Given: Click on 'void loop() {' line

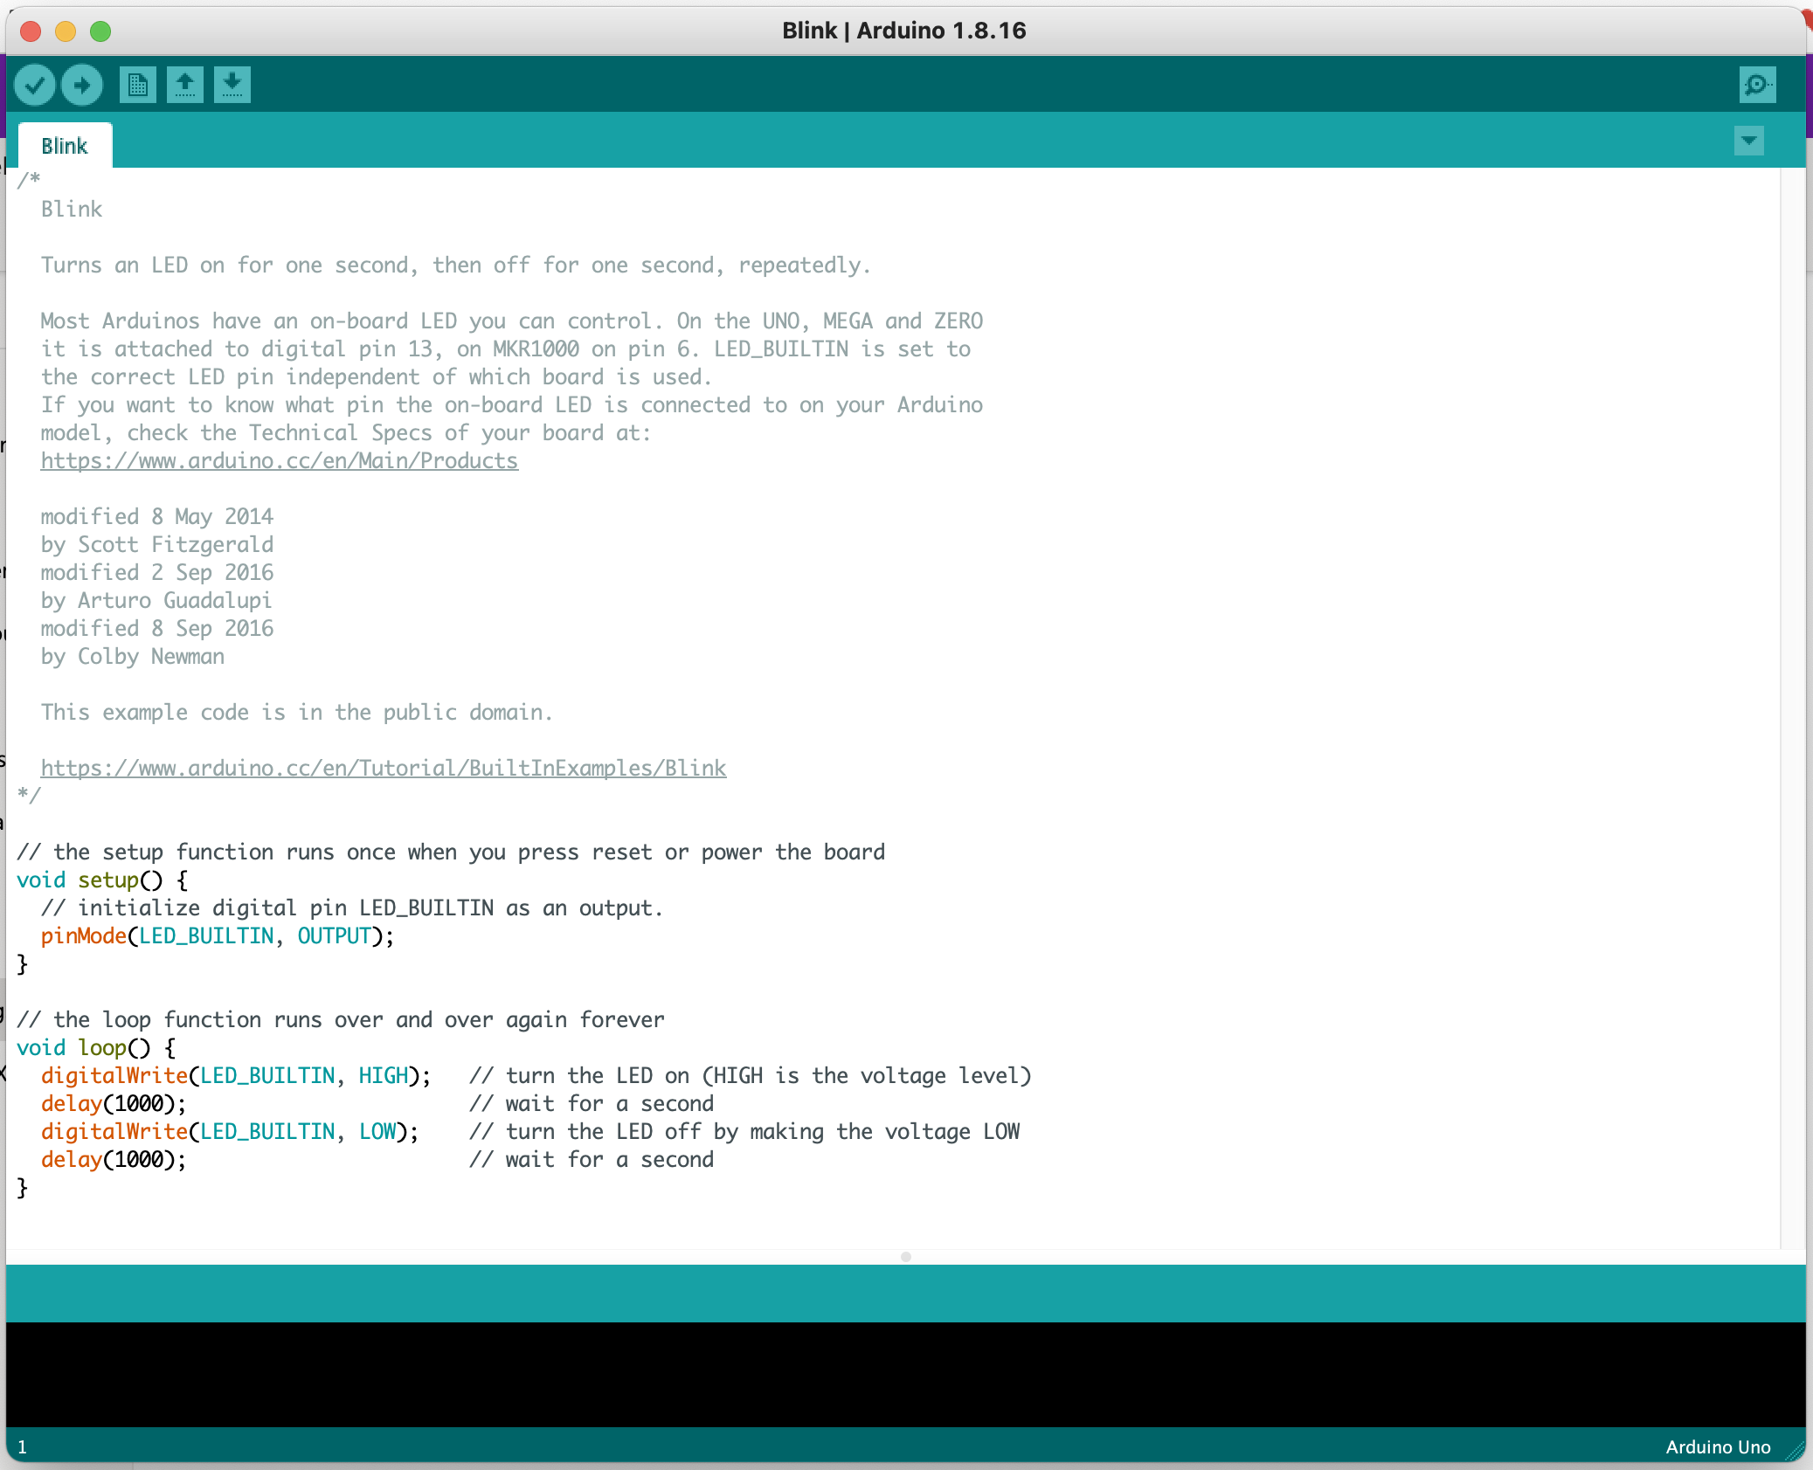Looking at the screenshot, I should point(96,1047).
